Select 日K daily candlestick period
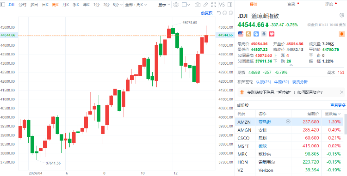The image size is (347, 176). pyautogui.click(x=45, y=5)
